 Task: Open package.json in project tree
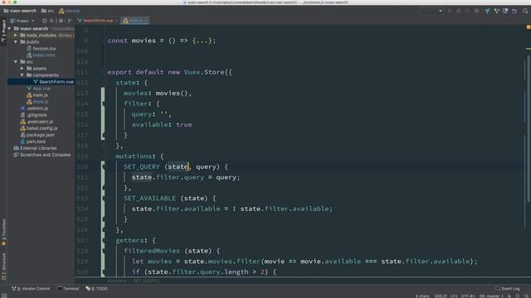pyautogui.click(x=37, y=135)
